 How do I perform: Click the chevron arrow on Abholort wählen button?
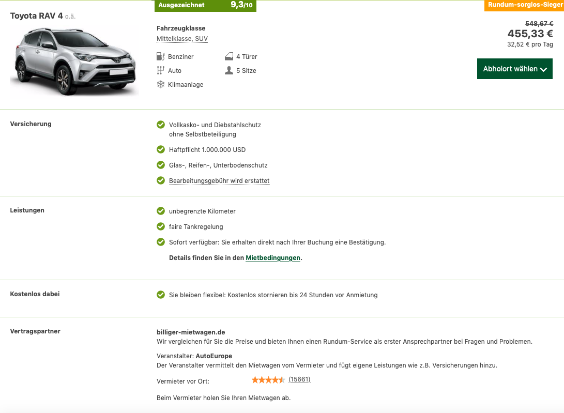(543, 69)
